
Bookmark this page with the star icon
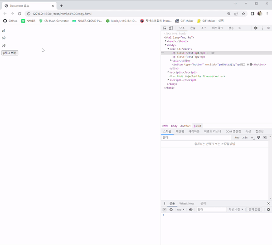pyautogui.click(x=243, y=14)
